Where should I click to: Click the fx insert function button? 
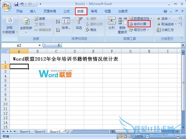[x=59, y=45]
